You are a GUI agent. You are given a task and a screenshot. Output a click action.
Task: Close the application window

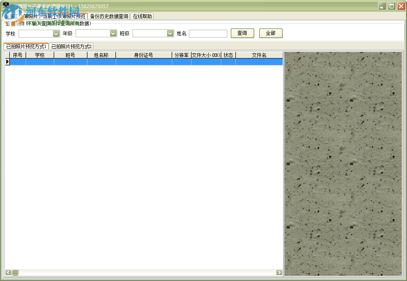click(x=401, y=6)
